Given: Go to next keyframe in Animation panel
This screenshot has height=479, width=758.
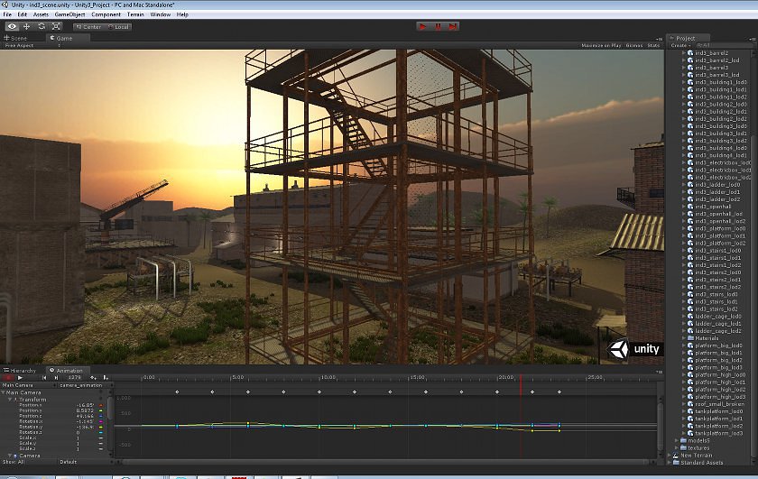Looking at the screenshot, I should 56,377.
